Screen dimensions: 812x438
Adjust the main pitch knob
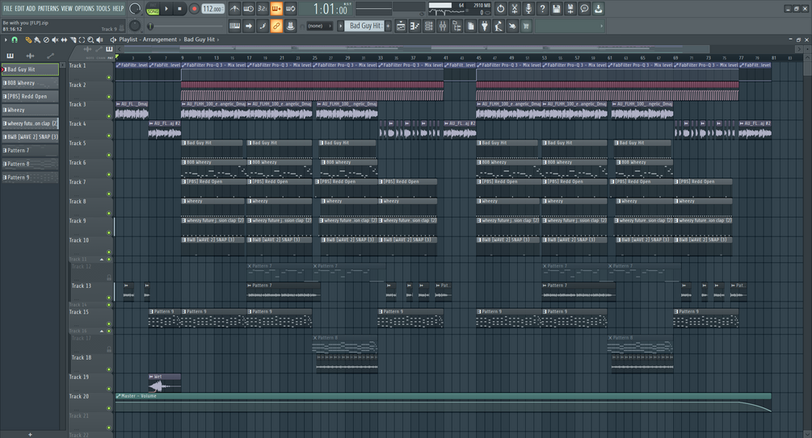135,25
